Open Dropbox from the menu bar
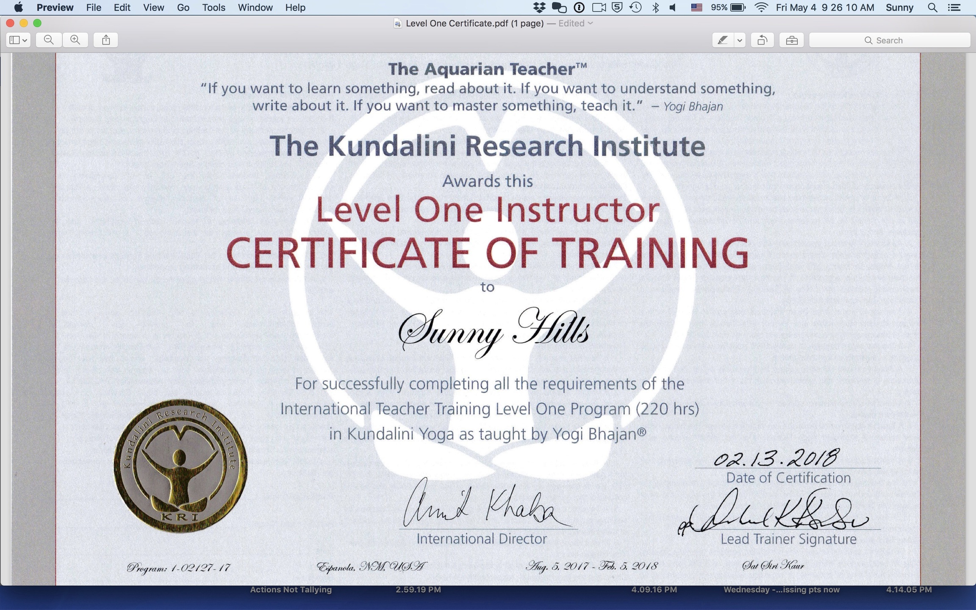976x610 pixels. click(x=539, y=7)
